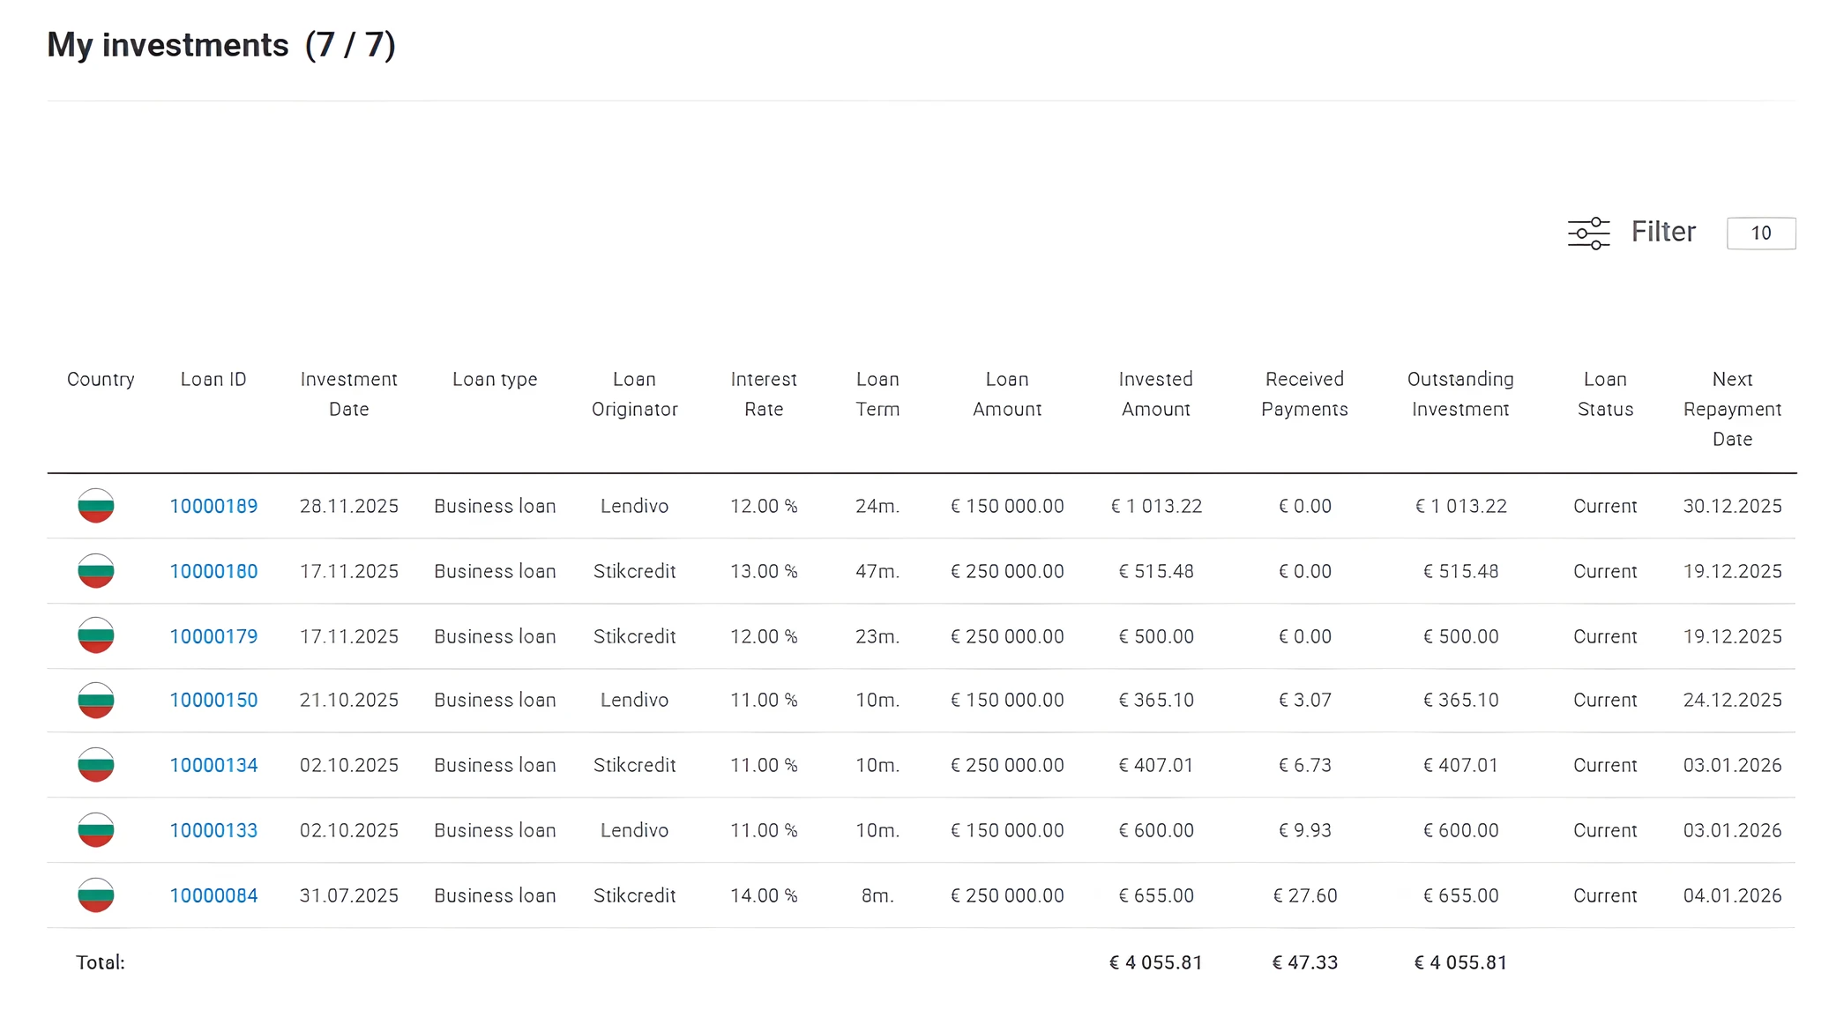Click the flag icon for loan 10000179
The width and height of the screenshot is (1829, 1017).
click(96, 636)
